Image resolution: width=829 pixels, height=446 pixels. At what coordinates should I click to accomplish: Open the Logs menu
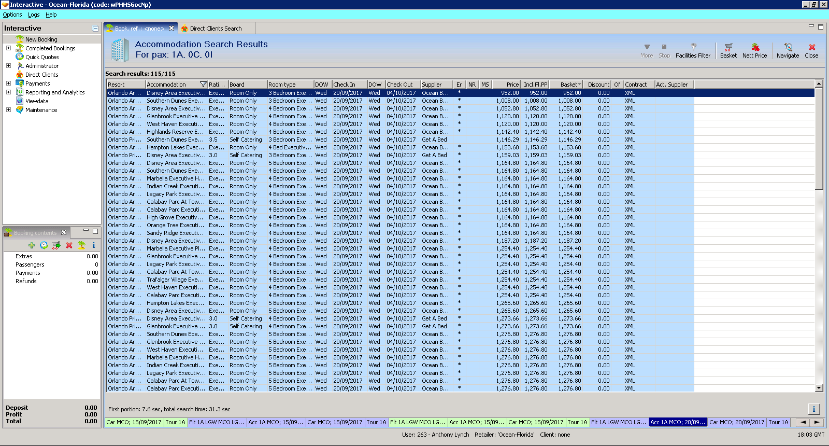(x=34, y=15)
